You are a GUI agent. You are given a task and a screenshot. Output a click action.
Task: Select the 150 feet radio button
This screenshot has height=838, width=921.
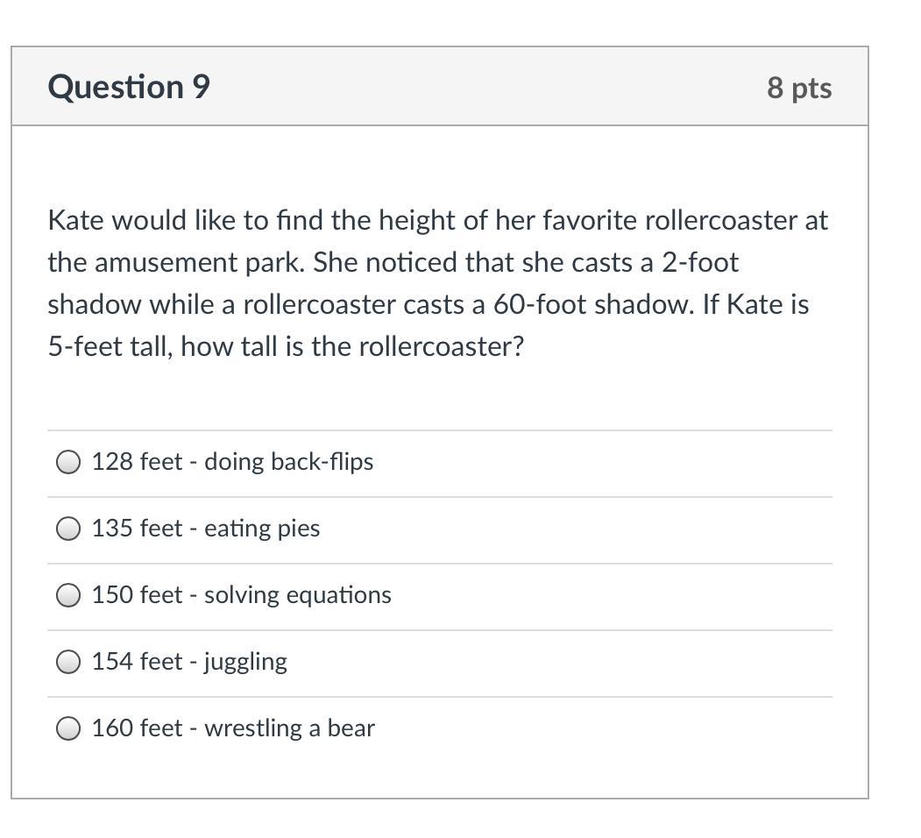[x=68, y=595]
